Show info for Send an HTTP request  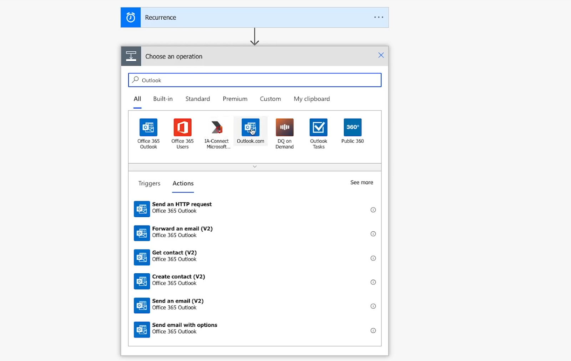[x=373, y=210]
